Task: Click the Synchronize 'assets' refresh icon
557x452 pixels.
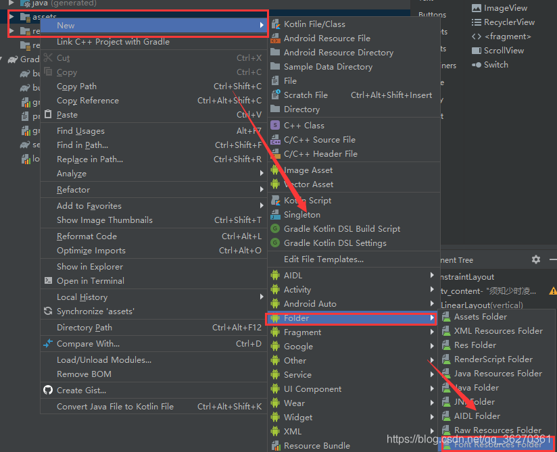Action: coord(48,311)
